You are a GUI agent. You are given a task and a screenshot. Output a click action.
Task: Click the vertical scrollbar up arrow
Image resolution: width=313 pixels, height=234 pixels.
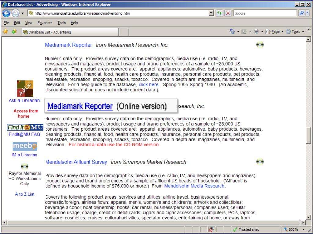coord(308,39)
